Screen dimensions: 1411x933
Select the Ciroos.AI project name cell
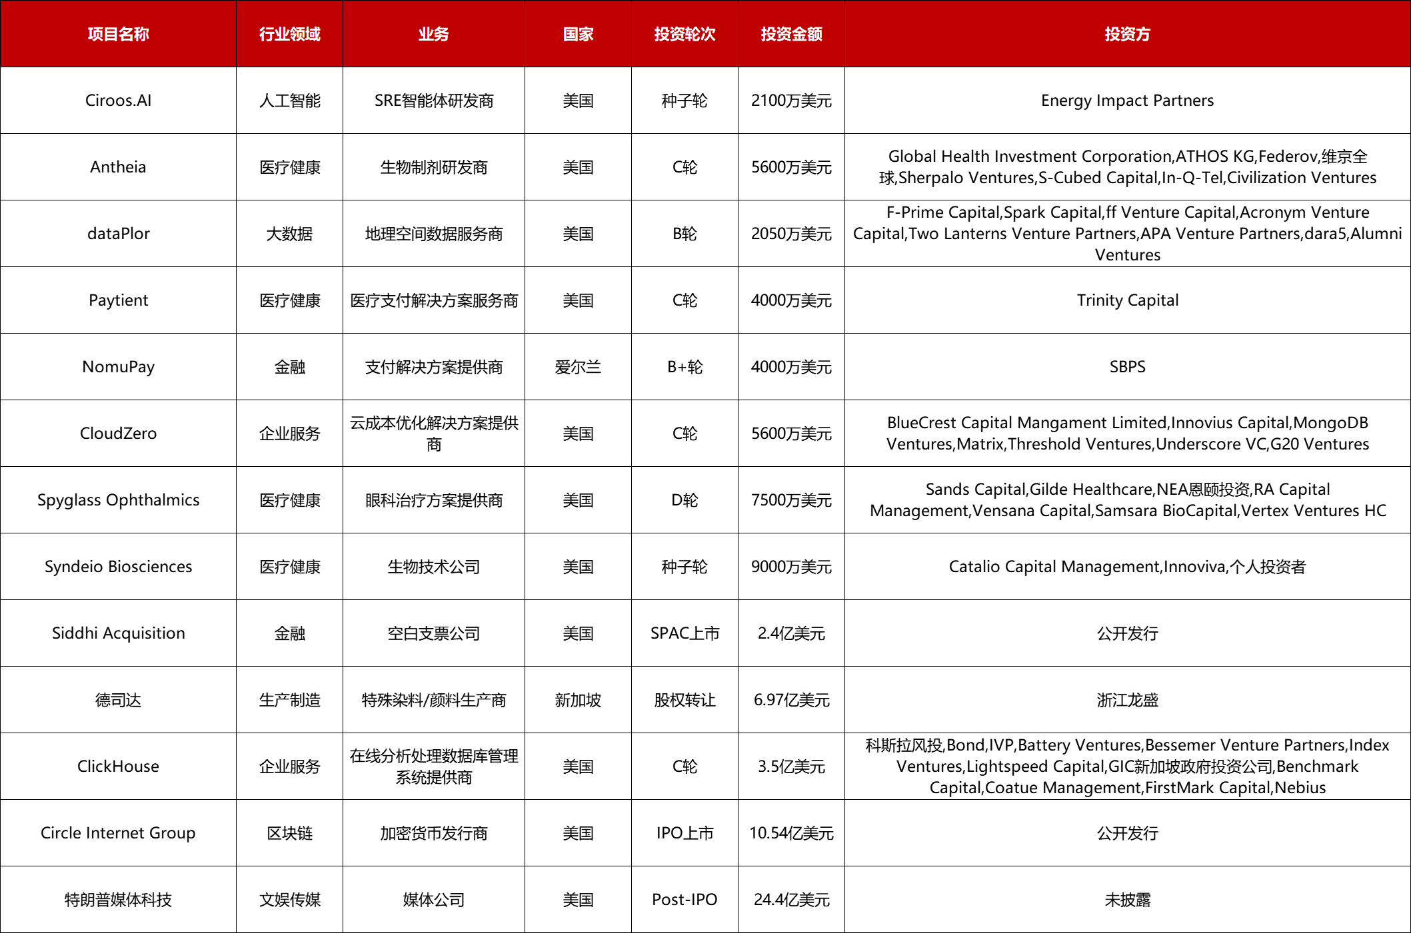(118, 101)
